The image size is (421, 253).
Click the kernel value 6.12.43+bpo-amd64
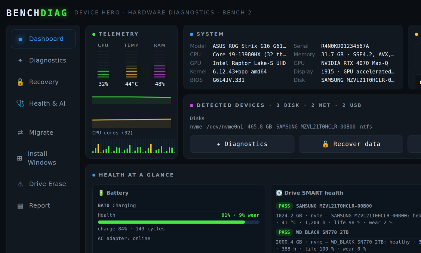coord(240,72)
